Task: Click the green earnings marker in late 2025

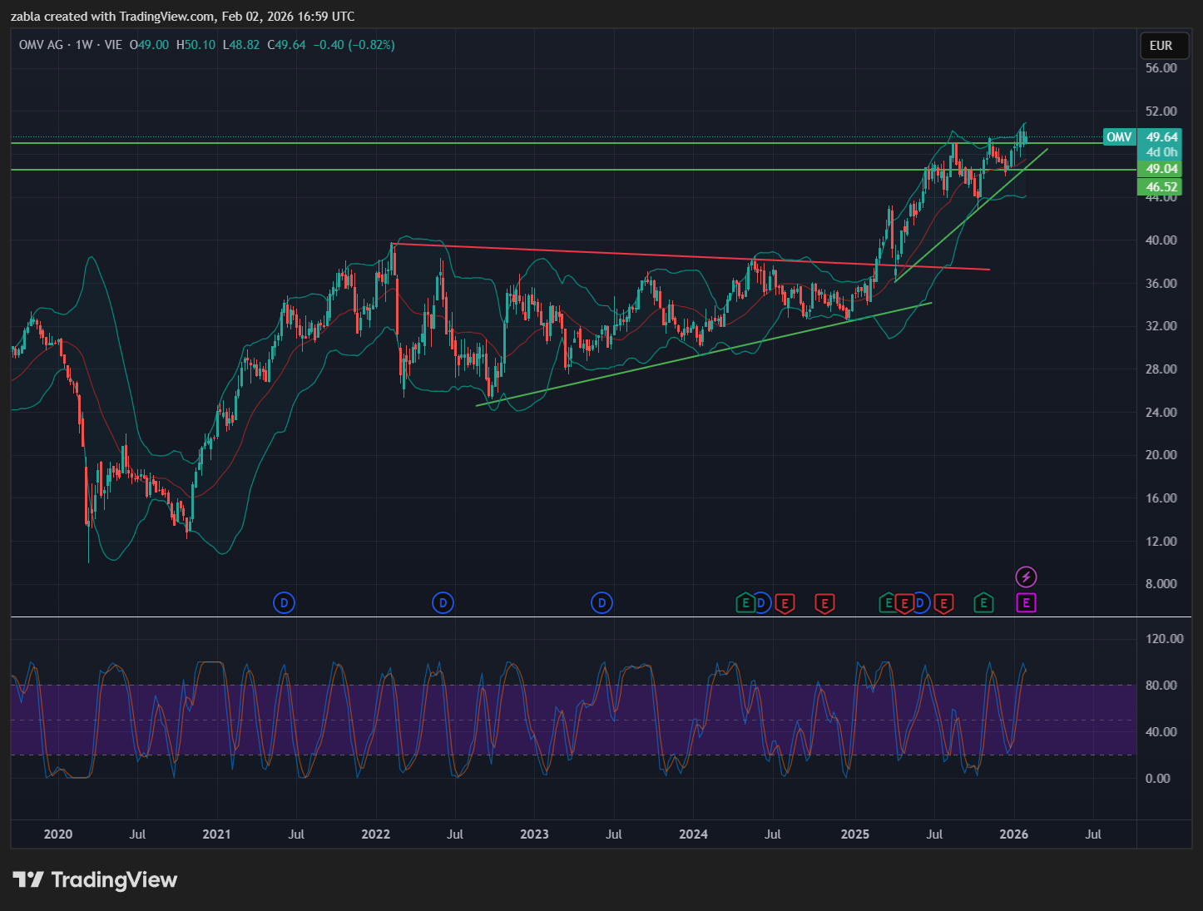Action: (983, 603)
